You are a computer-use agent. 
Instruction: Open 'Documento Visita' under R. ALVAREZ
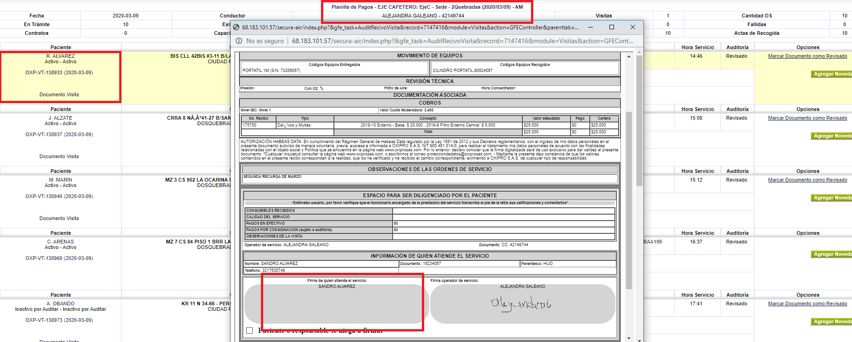(x=59, y=94)
